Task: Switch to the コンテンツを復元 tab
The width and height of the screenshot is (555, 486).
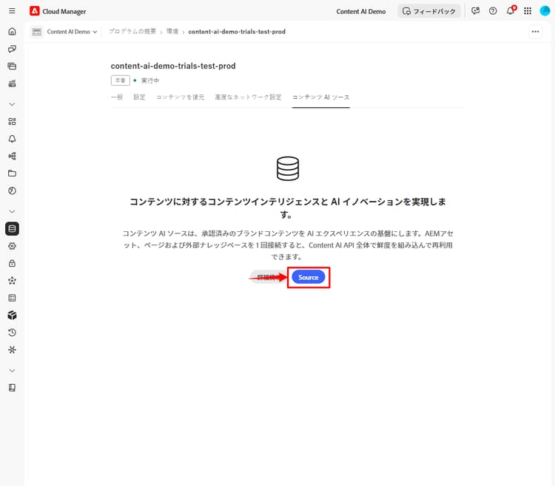Action: 181,97
